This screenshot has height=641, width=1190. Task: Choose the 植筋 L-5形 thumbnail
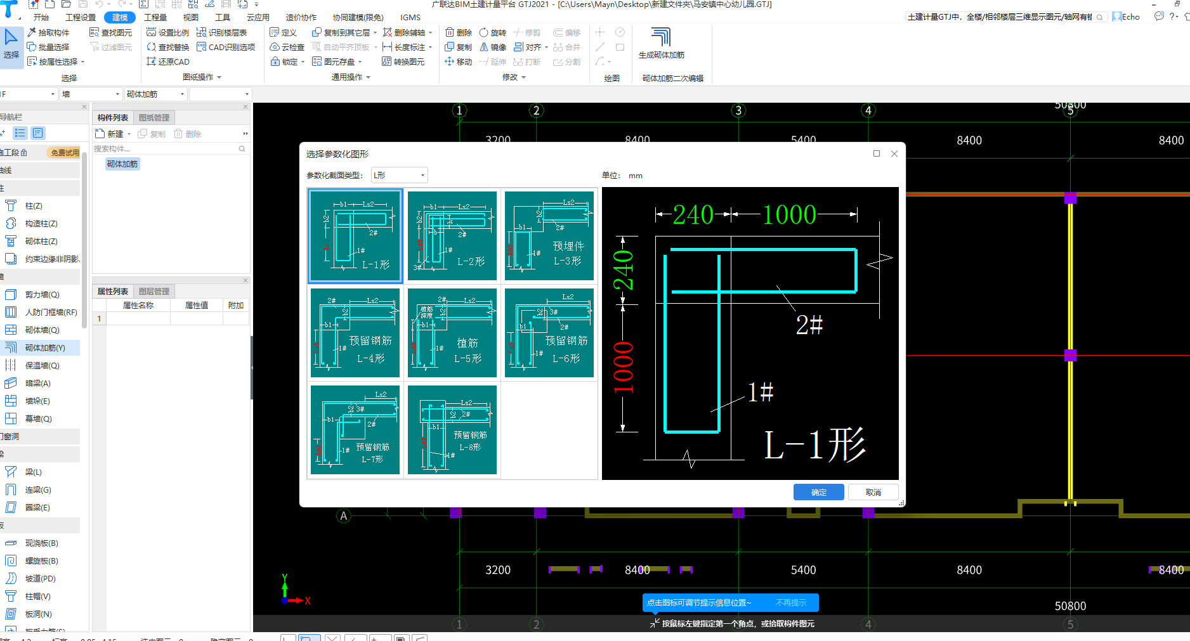[452, 333]
